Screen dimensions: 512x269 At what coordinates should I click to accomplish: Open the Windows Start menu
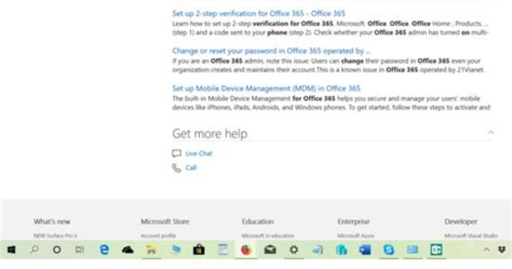[12, 250]
